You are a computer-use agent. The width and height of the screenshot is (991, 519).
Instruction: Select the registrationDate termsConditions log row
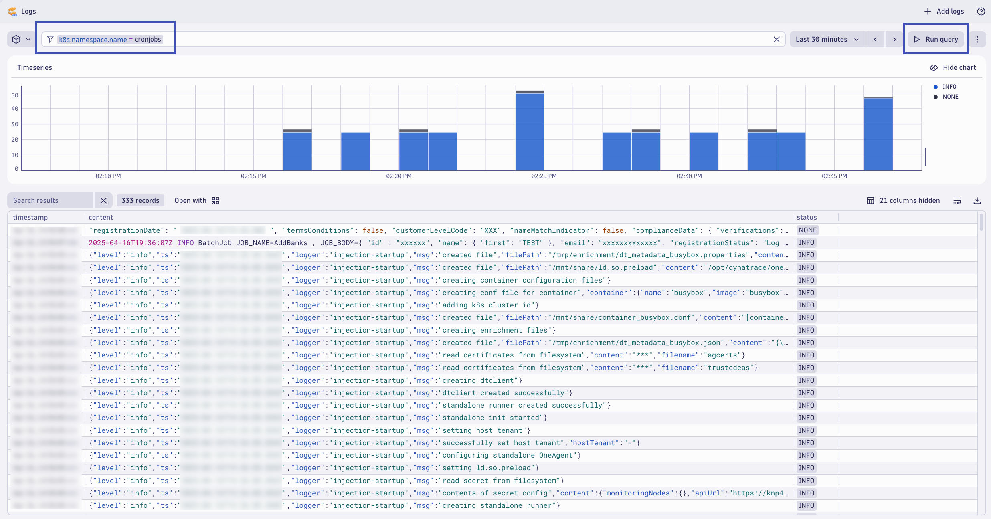tap(493, 230)
